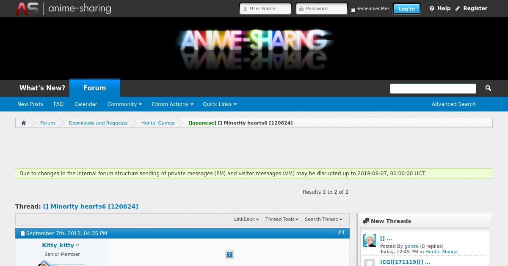The height and width of the screenshot is (266, 508).
Task: Click the post icon beside September 7th date
Action: [23, 233]
